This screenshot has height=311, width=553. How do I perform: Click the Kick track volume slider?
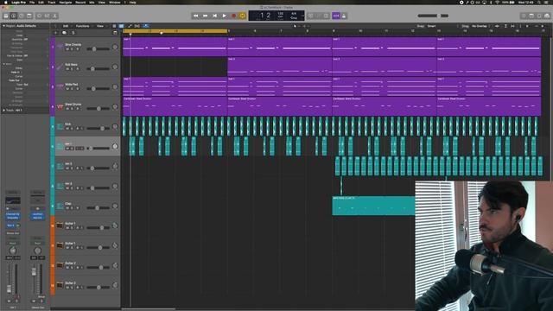click(x=98, y=129)
